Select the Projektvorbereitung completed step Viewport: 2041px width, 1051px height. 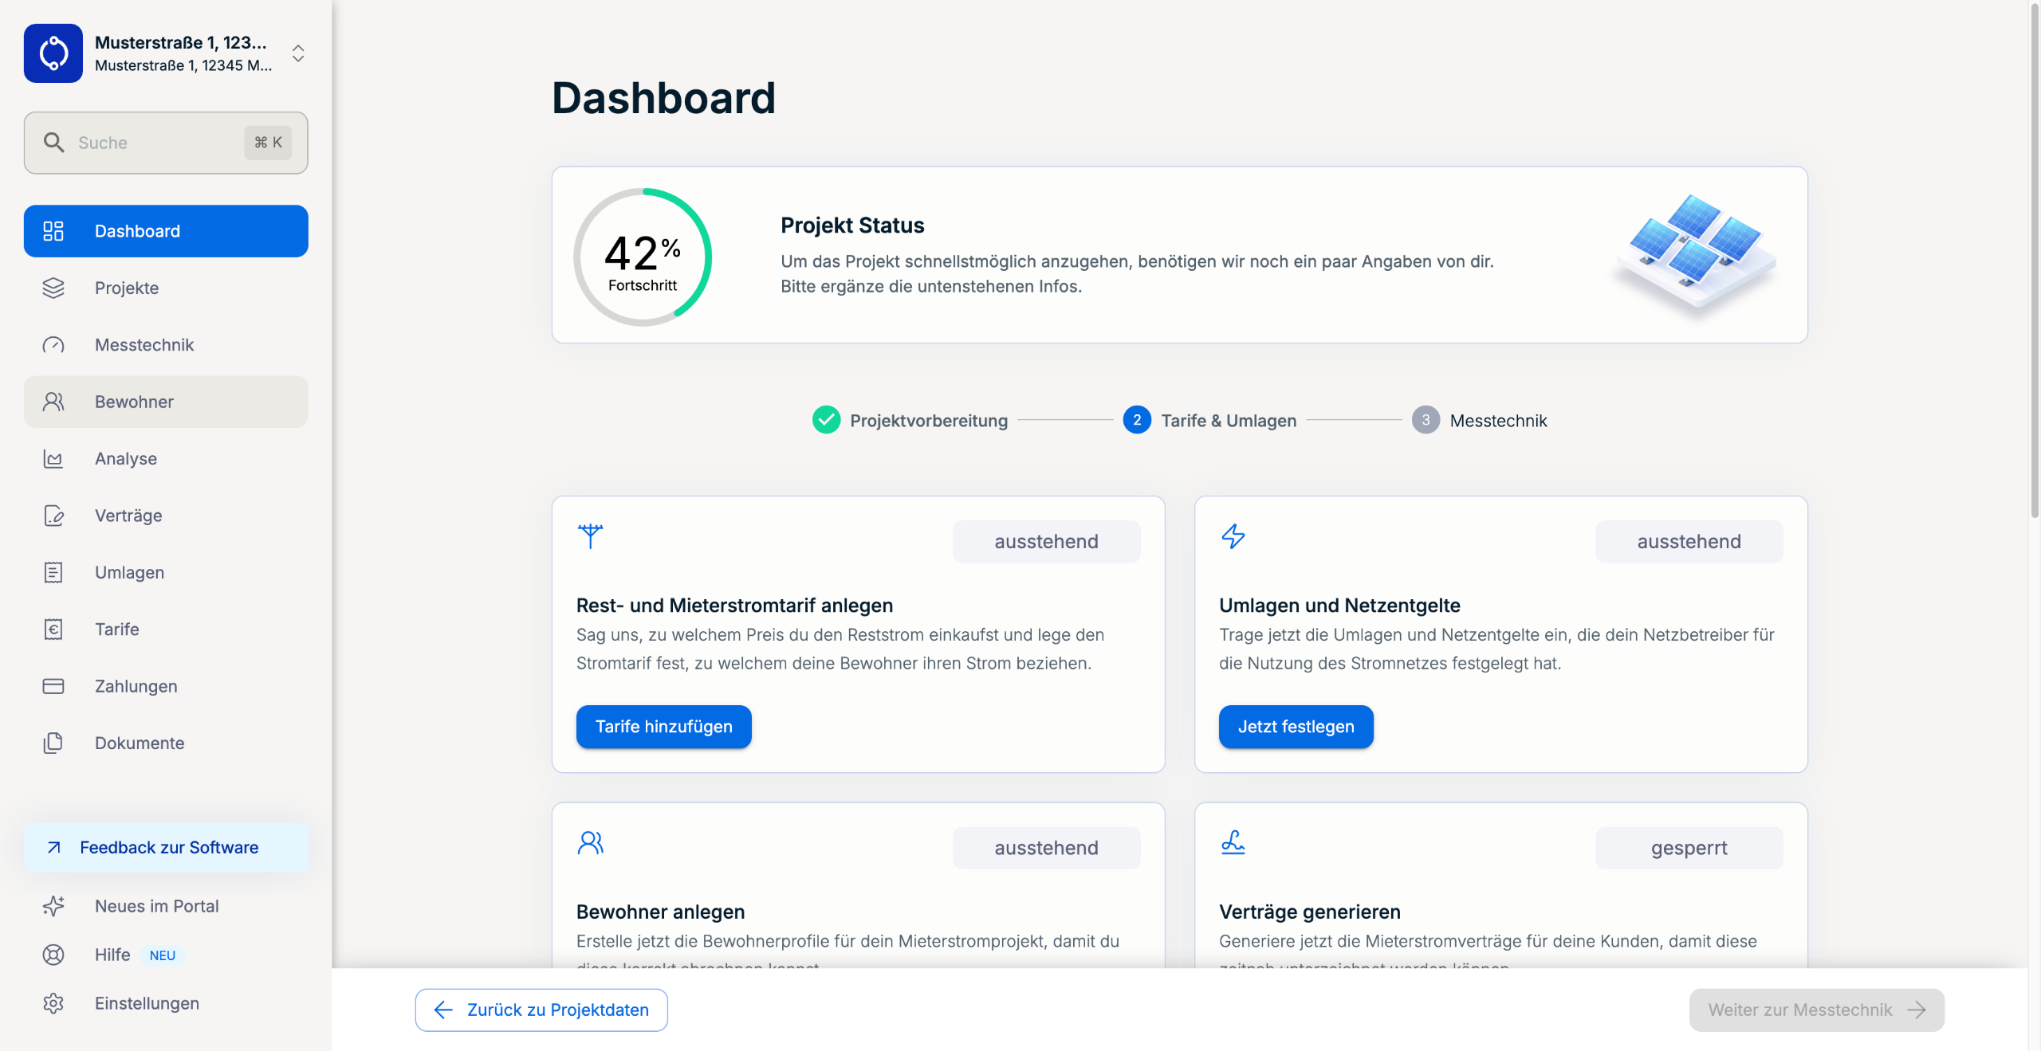click(910, 420)
